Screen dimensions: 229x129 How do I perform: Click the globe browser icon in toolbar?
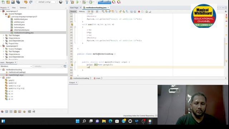coord(61,2)
